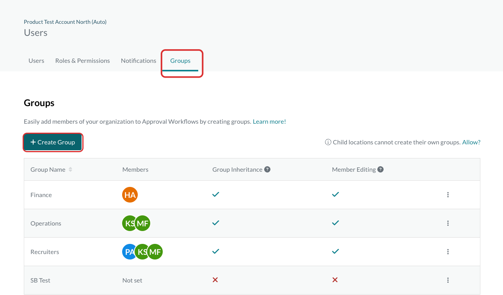Select the Finance group name
503x295 pixels.
pyautogui.click(x=41, y=195)
